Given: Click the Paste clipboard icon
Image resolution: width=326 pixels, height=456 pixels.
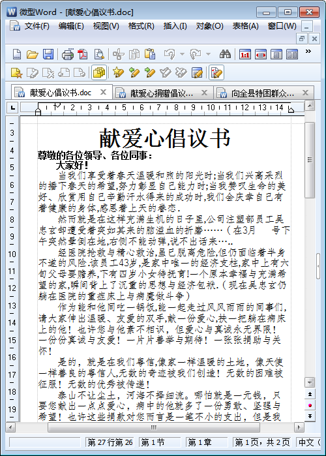Looking at the screenshot, I should coord(150,54).
